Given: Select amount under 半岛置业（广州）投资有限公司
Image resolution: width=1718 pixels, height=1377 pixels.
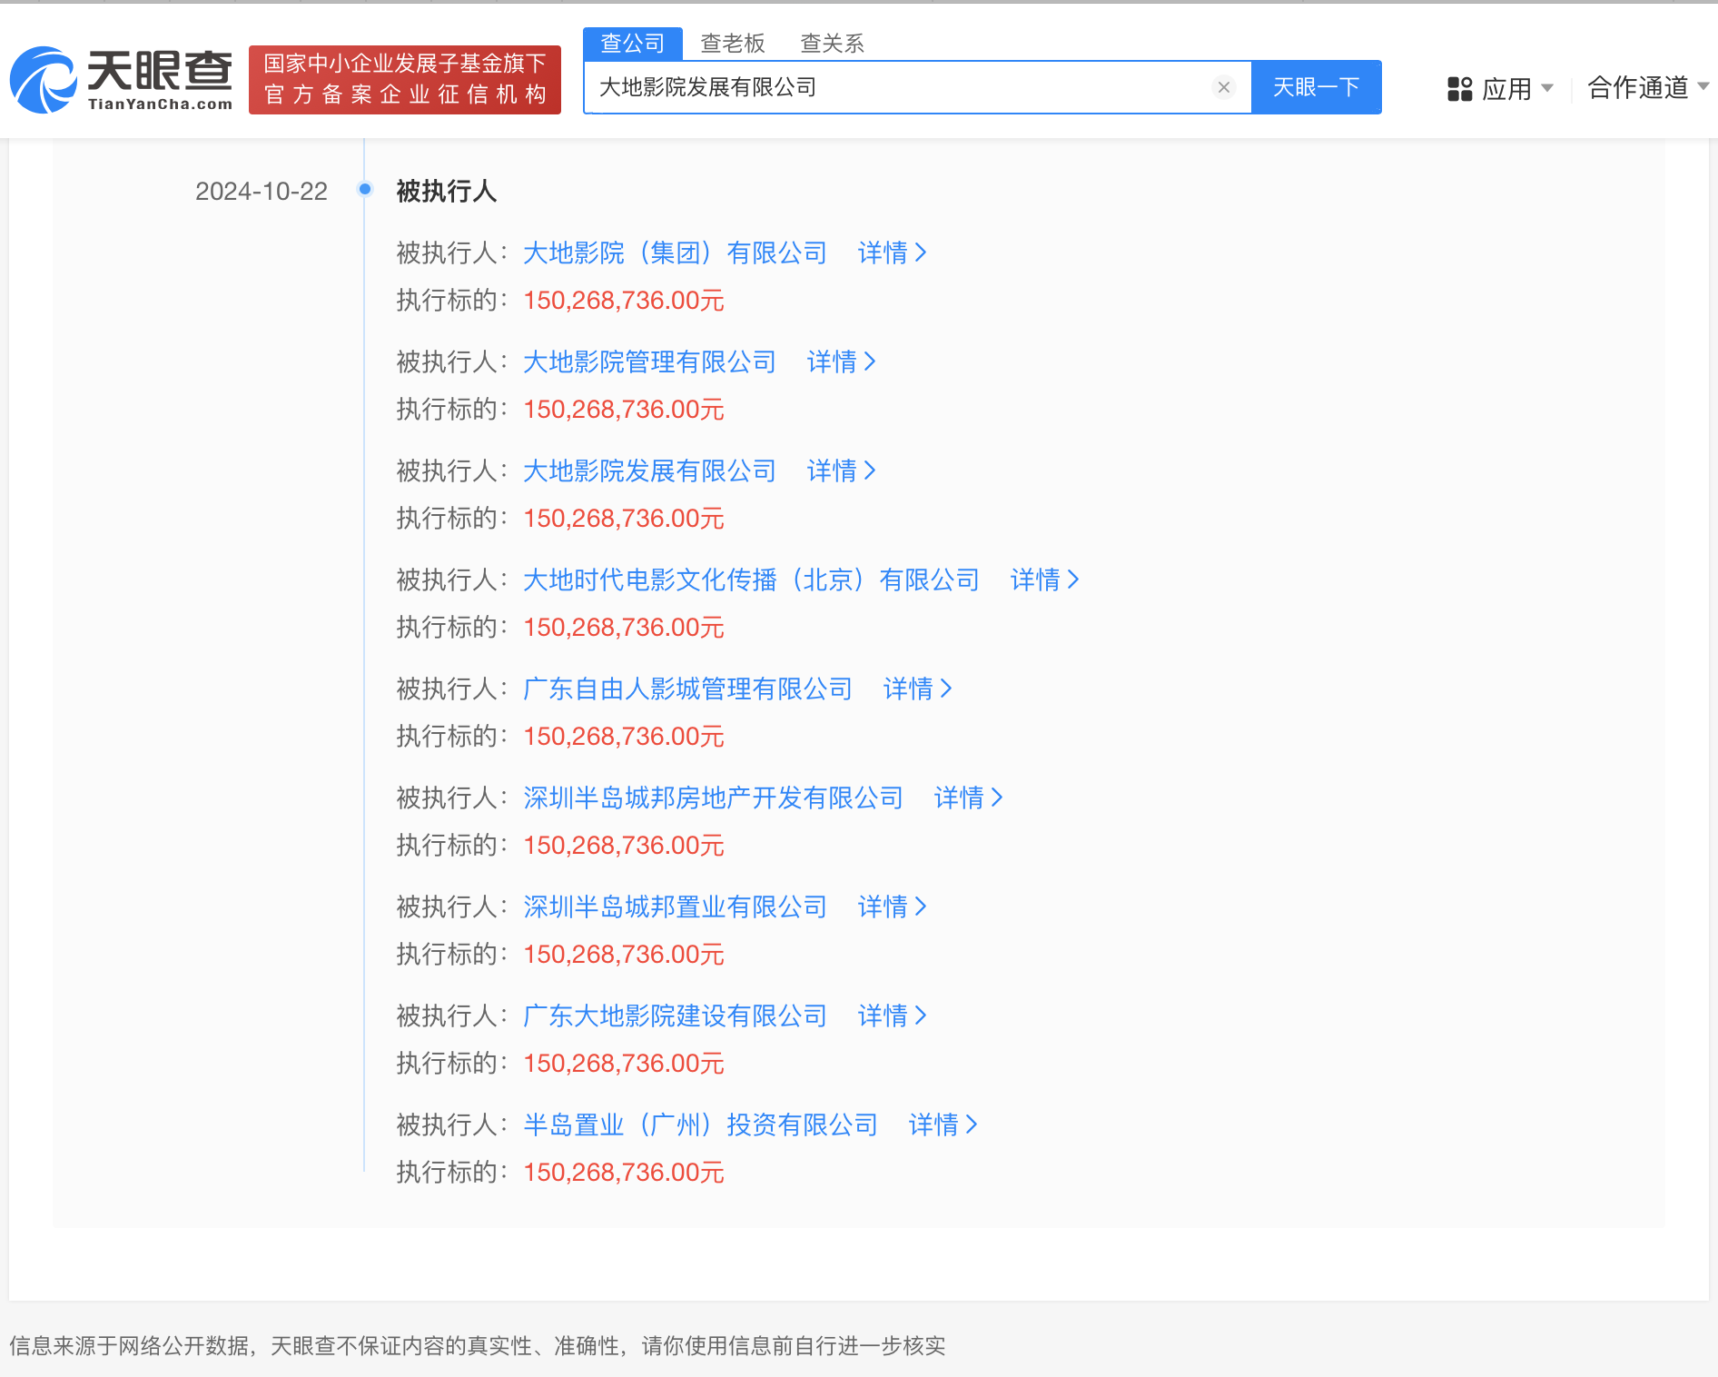Looking at the screenshot, I should coord(623,1173).
